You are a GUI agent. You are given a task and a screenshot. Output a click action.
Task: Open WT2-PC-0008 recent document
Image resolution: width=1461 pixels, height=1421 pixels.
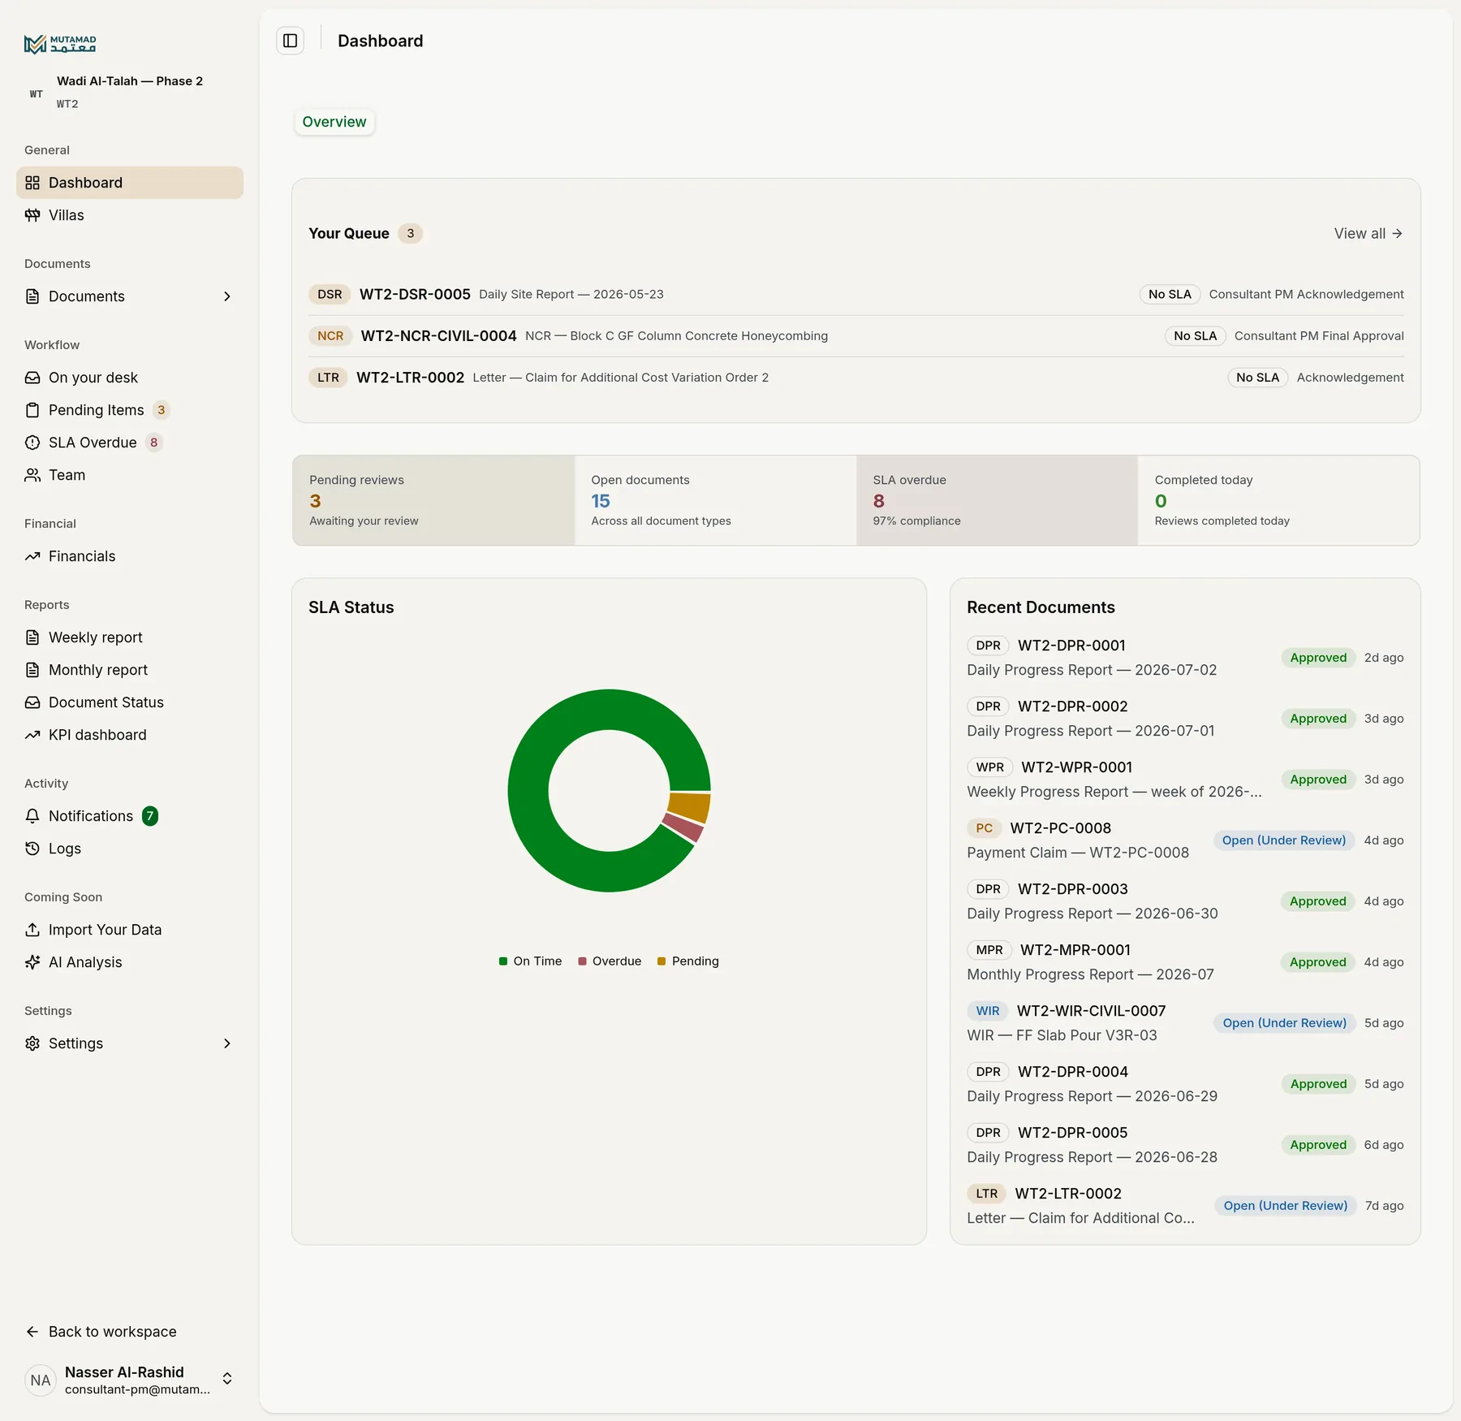[1185, 840]
